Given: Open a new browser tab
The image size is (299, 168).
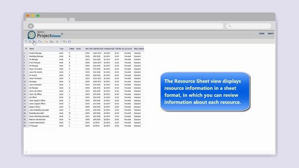Looking at the screenshot, I should (x=72, y=20).
